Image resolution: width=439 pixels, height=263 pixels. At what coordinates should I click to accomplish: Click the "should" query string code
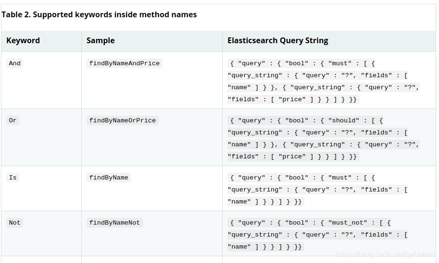pos(324,138)
